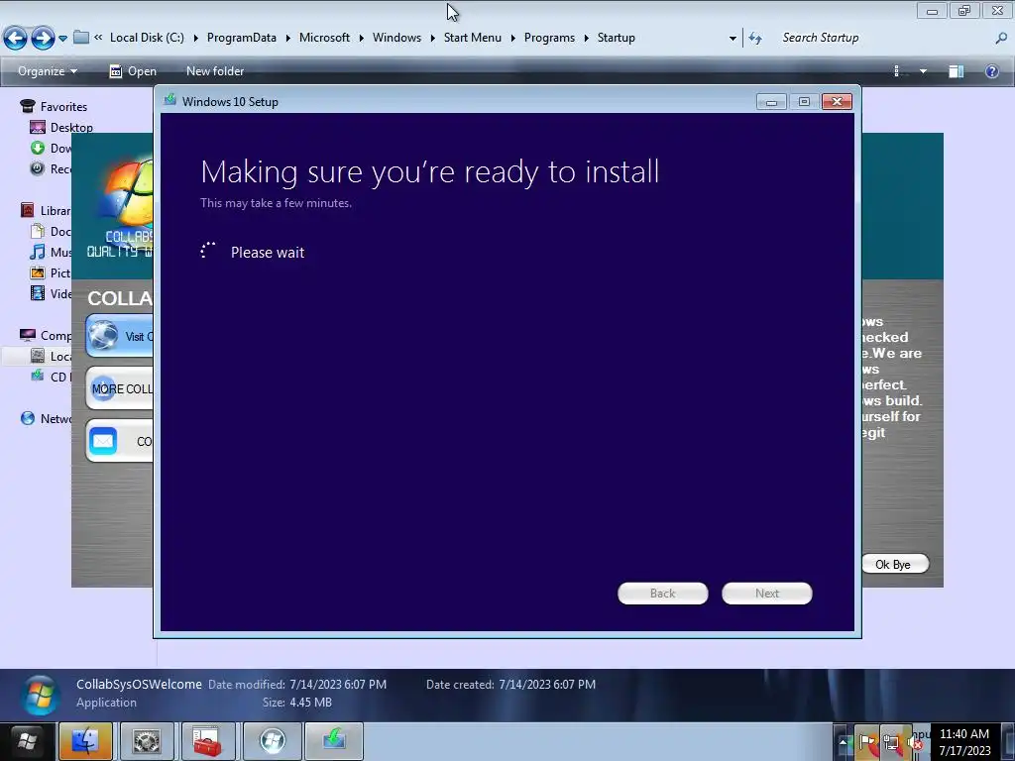Click the Network globe icon in sidebar

[27, 418]
